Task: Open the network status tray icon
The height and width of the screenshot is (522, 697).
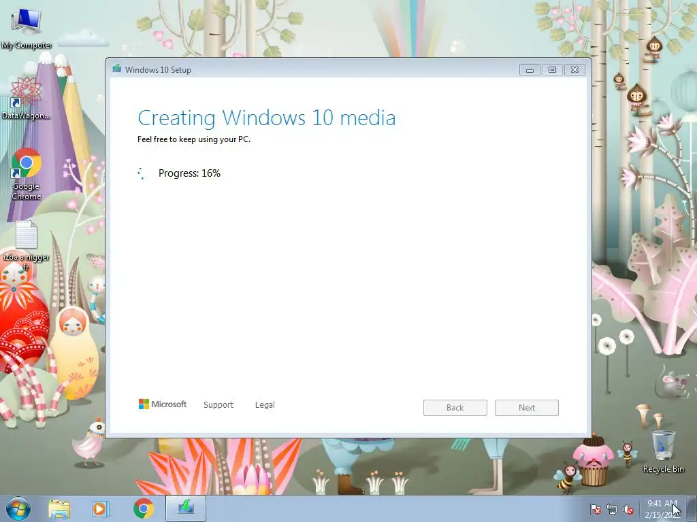Action: click(x=612, y=510)
